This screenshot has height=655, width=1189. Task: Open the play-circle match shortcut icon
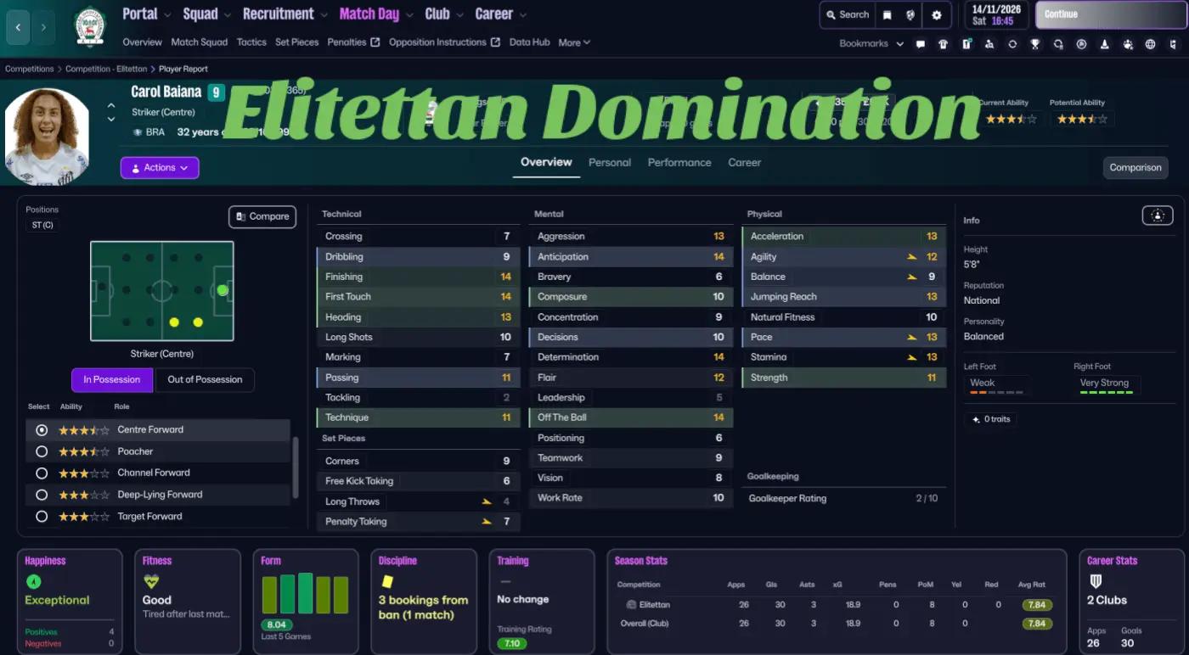pos(1080,44)
